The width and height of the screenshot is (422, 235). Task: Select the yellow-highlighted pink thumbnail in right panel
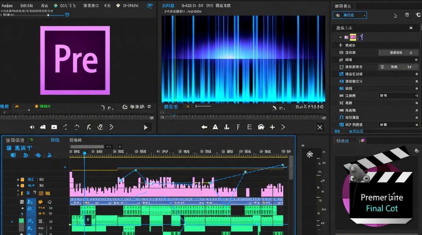click(353, 37)
